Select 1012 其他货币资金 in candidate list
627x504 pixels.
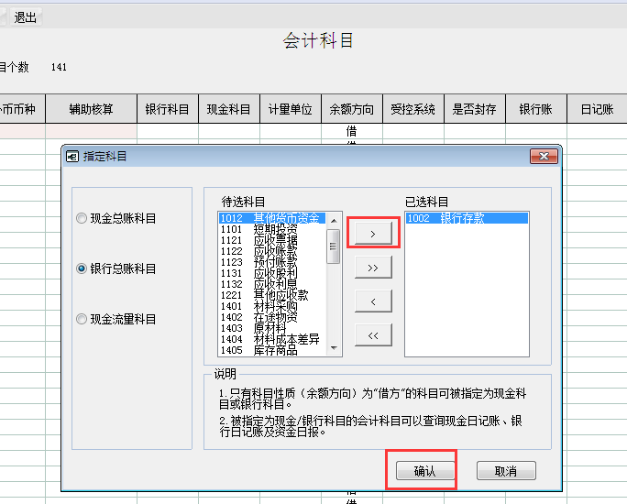click(269, 218)
